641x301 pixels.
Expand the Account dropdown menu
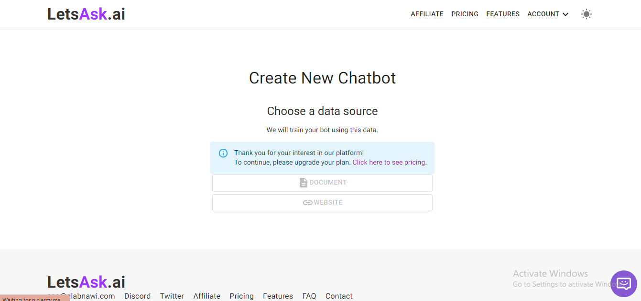coord(548,14)
